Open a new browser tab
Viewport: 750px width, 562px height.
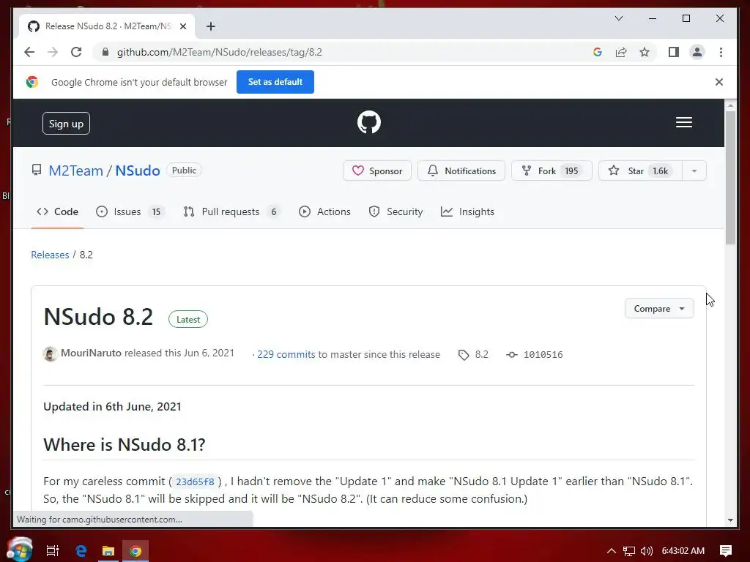click(210, 26)
